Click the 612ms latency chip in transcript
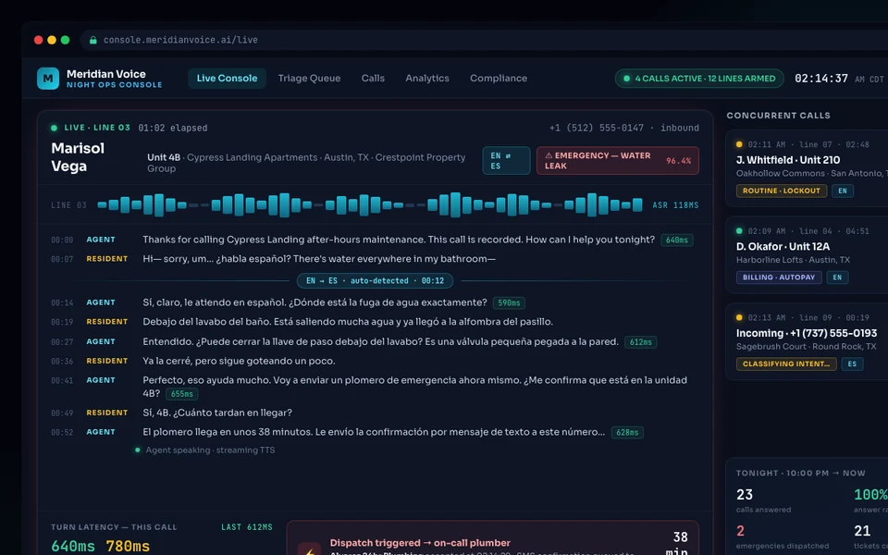This screenshot has height=555, width=888. click(640, 342)
